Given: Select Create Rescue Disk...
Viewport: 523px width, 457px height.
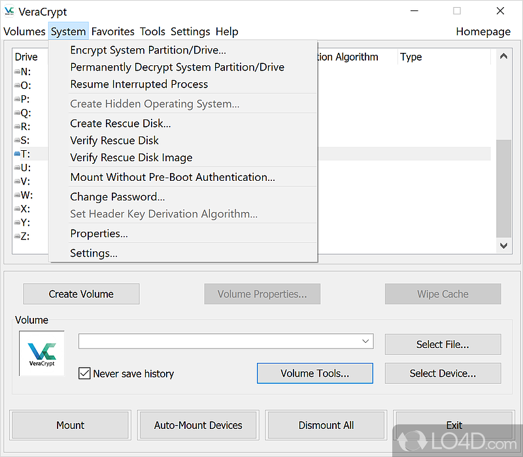Looking at the screenshot, I should (x=183, y=123).
